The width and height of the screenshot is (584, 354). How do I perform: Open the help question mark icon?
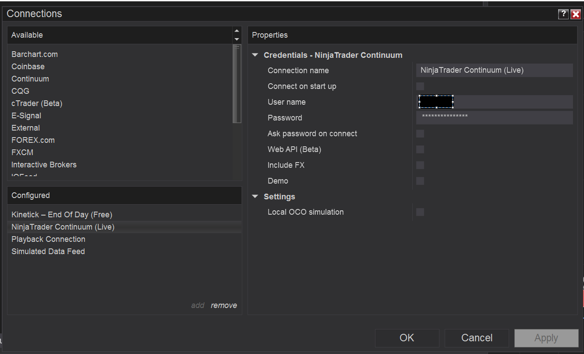coord(563,14)
